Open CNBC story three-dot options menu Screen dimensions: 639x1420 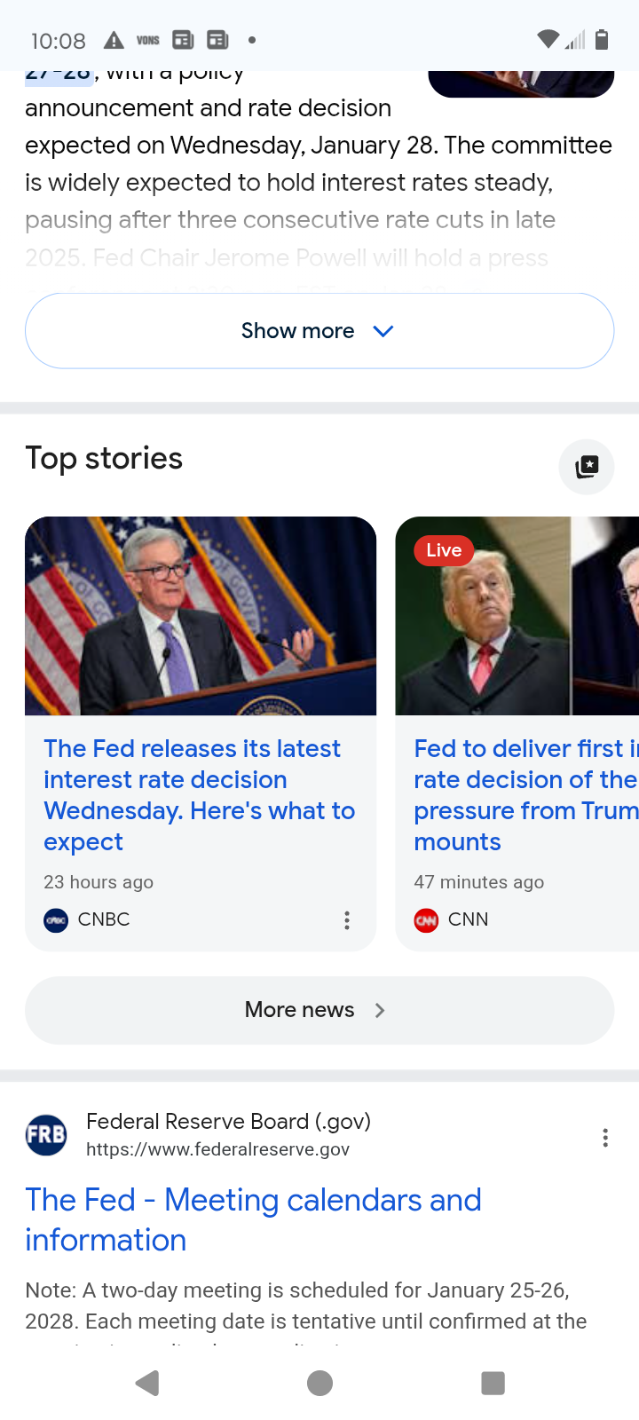(x=347, y=920)
